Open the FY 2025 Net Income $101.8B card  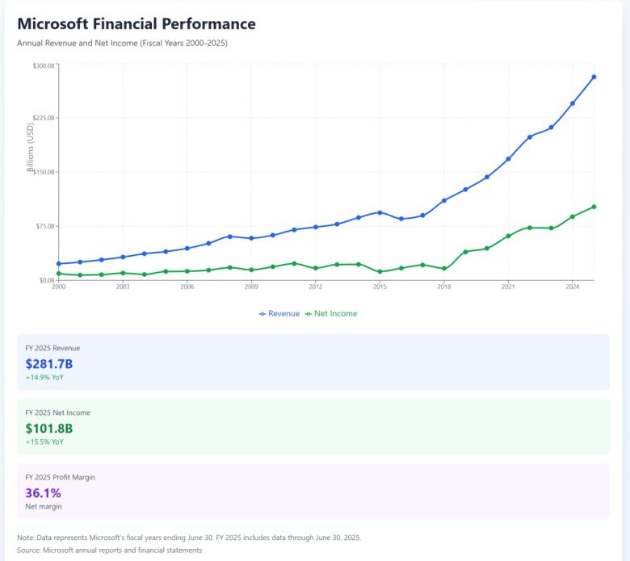313,426
